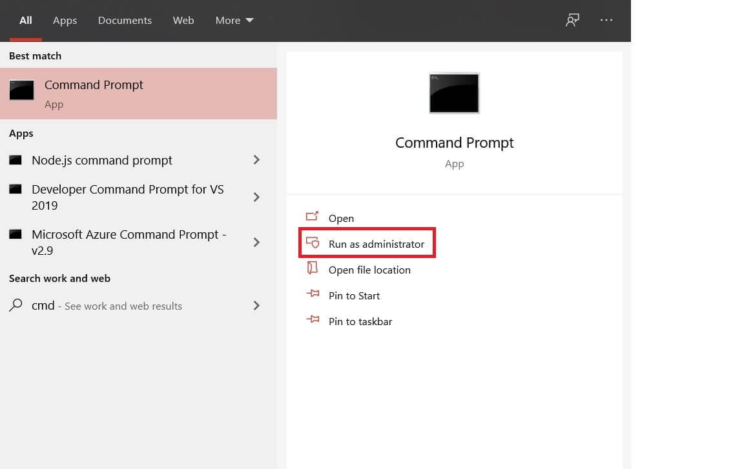The image size is (744, 469).
Task: Click the Command Prompt title in preview pane
Action: click(454, 143)
